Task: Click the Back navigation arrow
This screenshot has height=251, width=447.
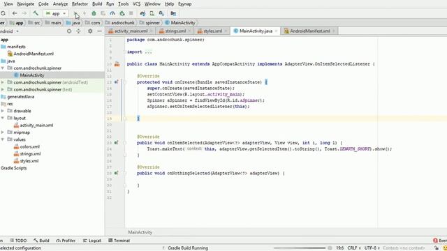Action: (15, 13)
